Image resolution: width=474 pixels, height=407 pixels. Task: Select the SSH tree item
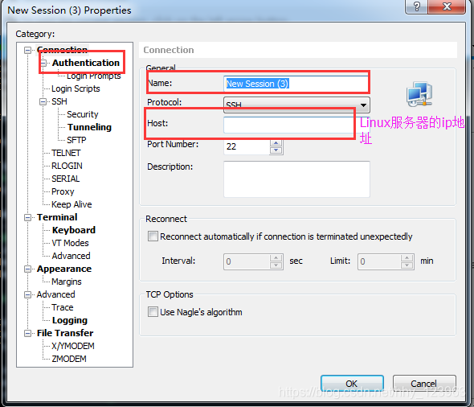[59, 101]
